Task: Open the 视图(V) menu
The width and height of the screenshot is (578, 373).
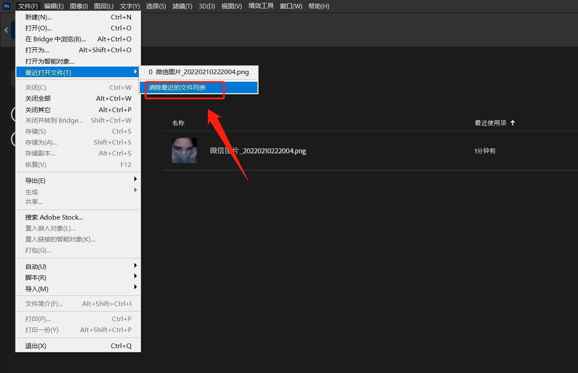Action: (x=232, y=6)
